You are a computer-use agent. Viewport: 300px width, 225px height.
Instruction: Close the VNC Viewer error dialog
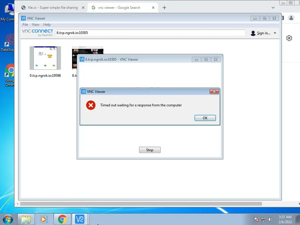[214, 92]
